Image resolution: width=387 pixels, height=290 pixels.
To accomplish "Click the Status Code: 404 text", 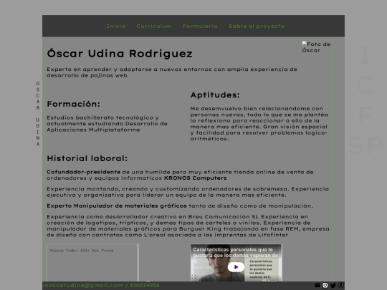I will 81,251.
